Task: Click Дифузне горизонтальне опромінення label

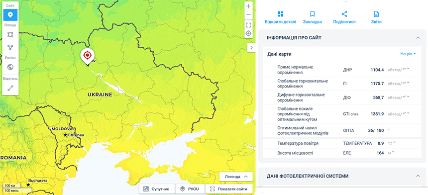Action: pyautogui.click(x=301, y=97)
